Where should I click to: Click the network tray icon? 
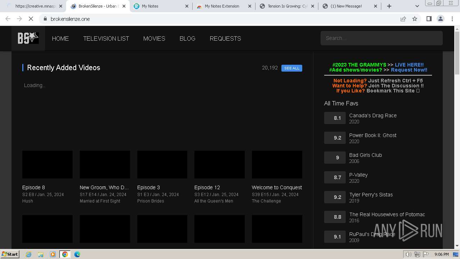417,254
